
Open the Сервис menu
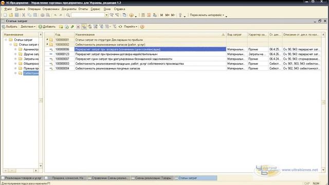[x=96, y=9]
